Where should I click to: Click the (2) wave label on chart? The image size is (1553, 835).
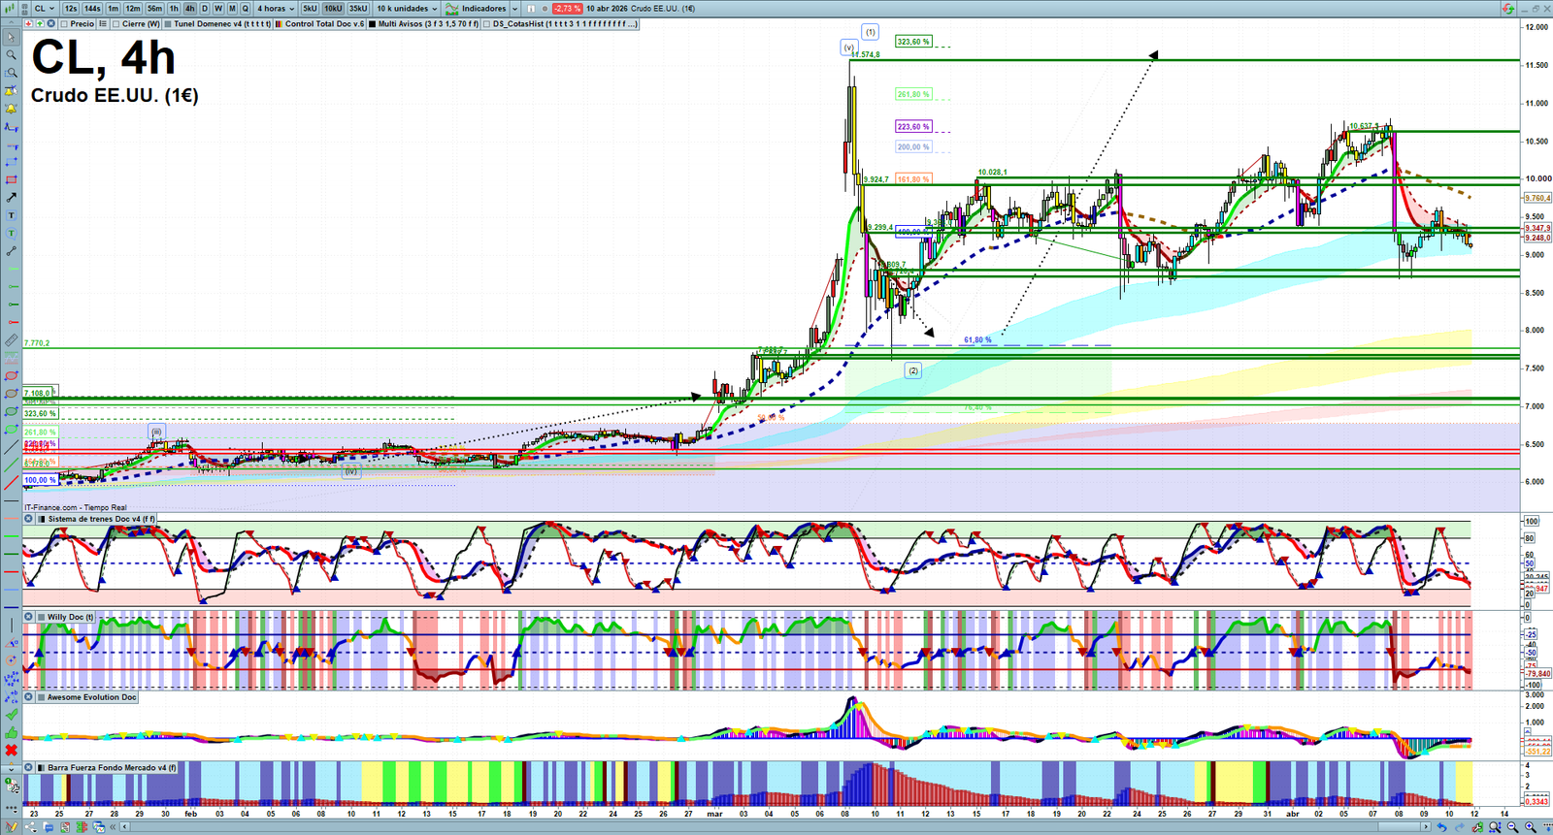tap(912, 370)
